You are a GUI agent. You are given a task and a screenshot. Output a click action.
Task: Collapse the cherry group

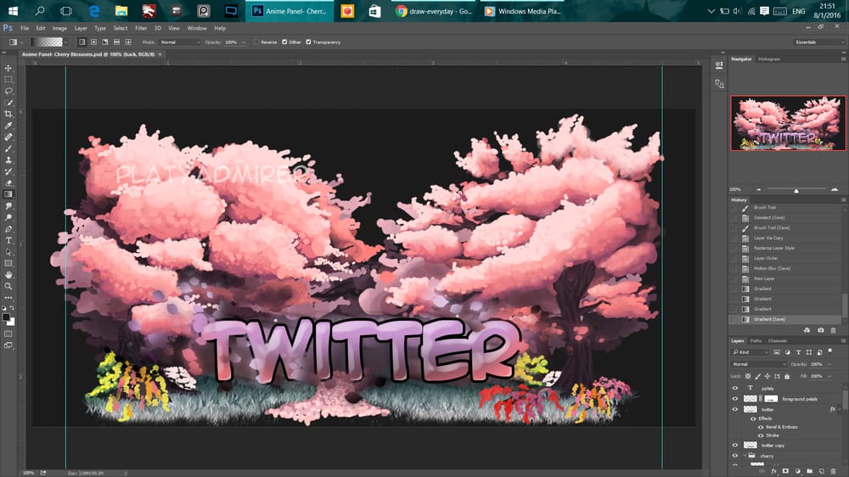tap(745, 456)
